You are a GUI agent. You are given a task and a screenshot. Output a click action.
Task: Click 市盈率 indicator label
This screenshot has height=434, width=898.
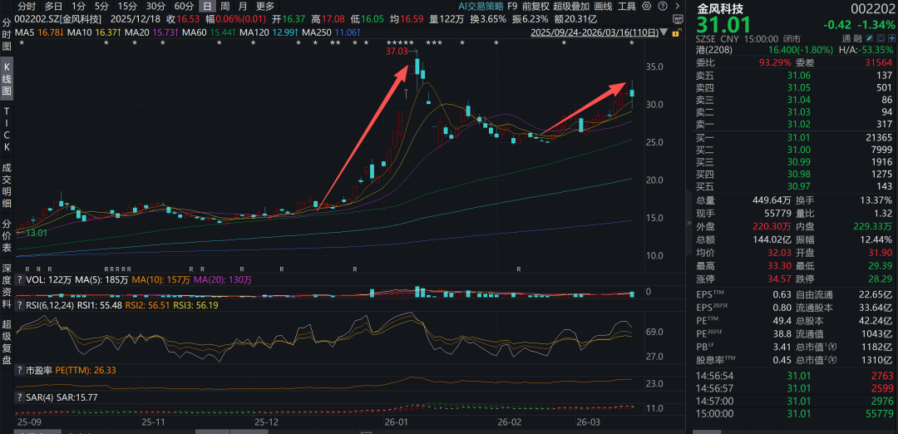(38, 371)
